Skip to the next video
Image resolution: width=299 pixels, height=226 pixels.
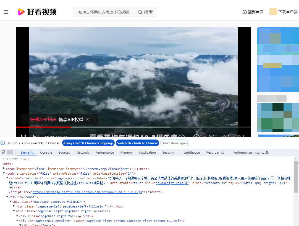coord(35,136)
